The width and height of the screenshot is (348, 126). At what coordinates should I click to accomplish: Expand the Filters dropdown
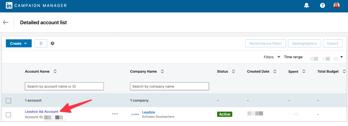pos(272,57)
